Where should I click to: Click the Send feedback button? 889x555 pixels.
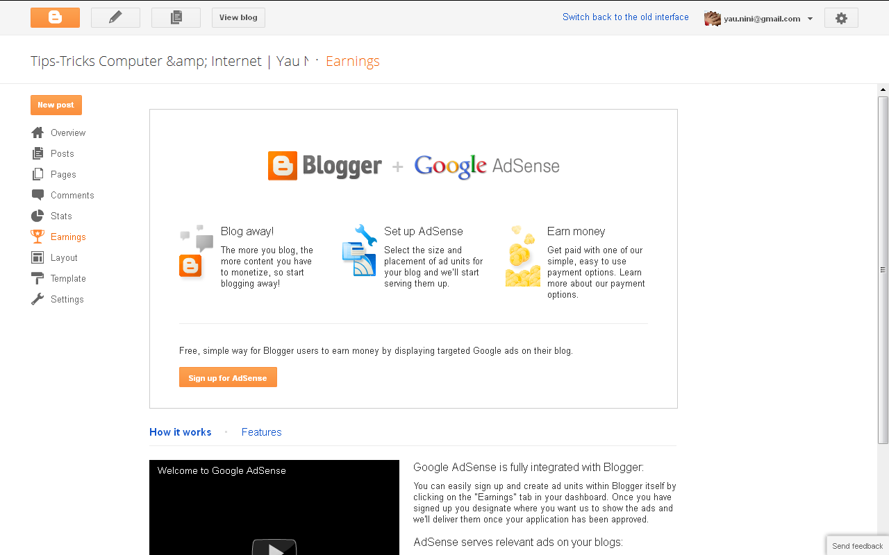tap(858, 545)
